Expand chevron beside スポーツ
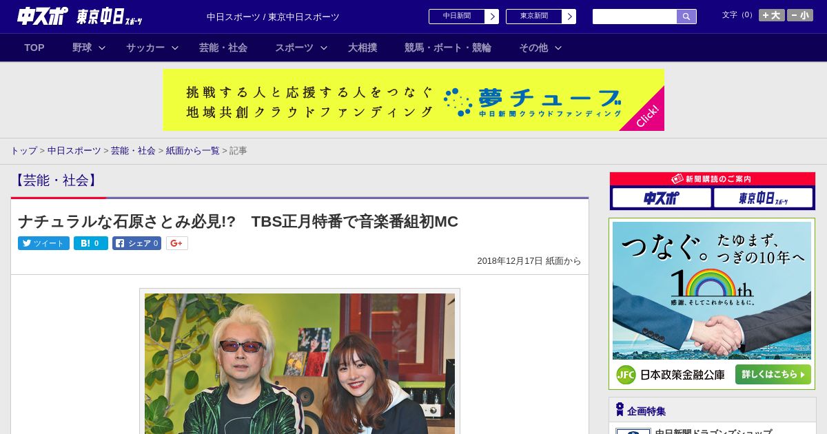The height and width of the screenshot is (434, 827). click(324, 48)
